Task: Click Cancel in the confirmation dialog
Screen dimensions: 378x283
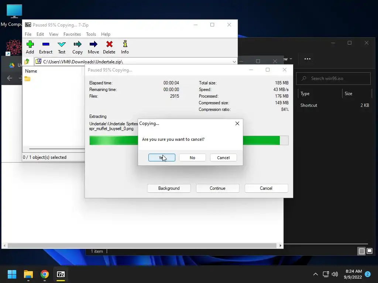Action: coord(223,158)
